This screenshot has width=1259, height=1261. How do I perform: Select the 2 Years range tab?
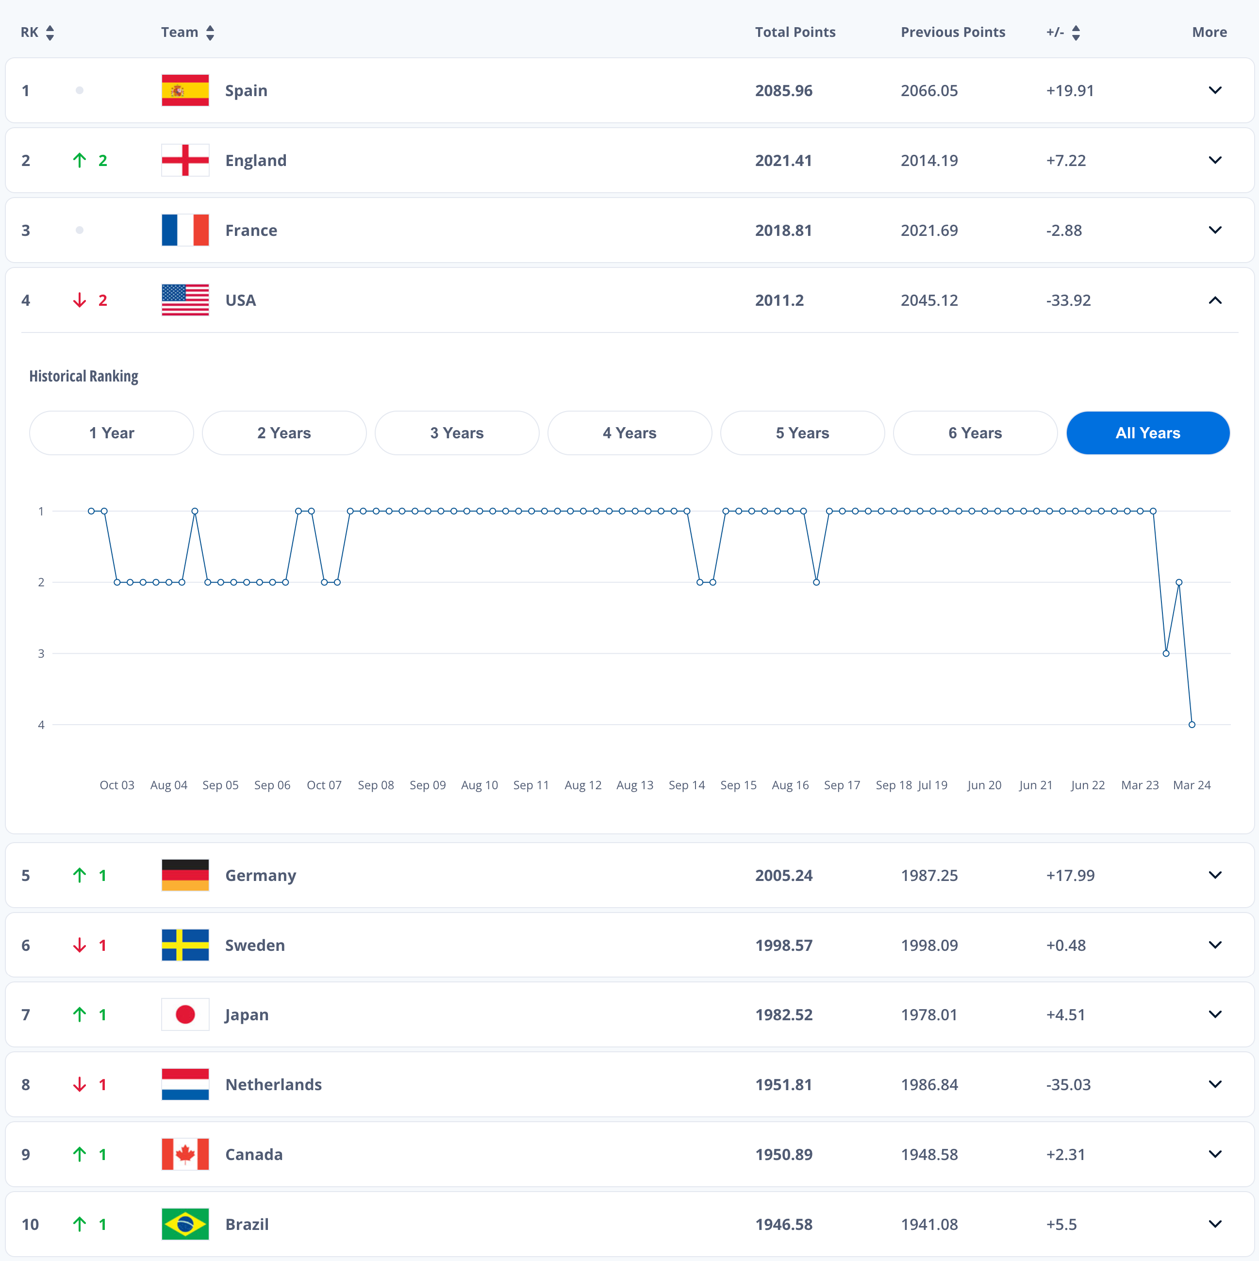tap(284, 433)
